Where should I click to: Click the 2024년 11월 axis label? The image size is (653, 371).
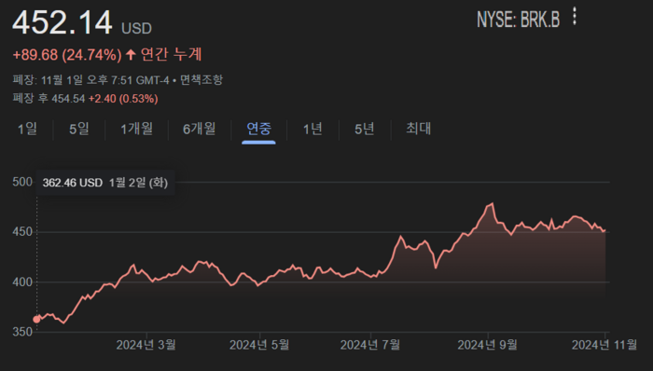[604, 345]
